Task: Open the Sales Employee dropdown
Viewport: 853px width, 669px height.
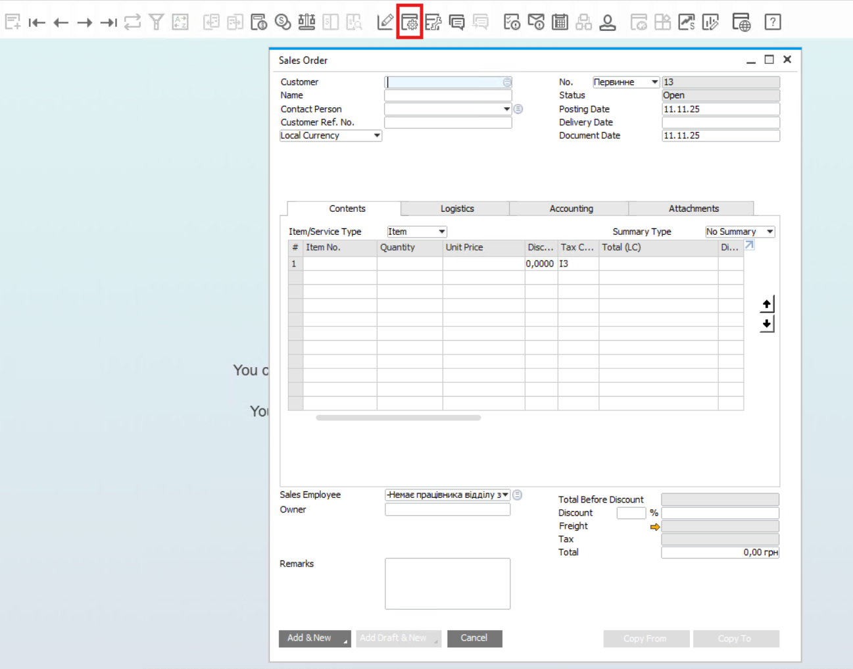Action: coord(505,495)
